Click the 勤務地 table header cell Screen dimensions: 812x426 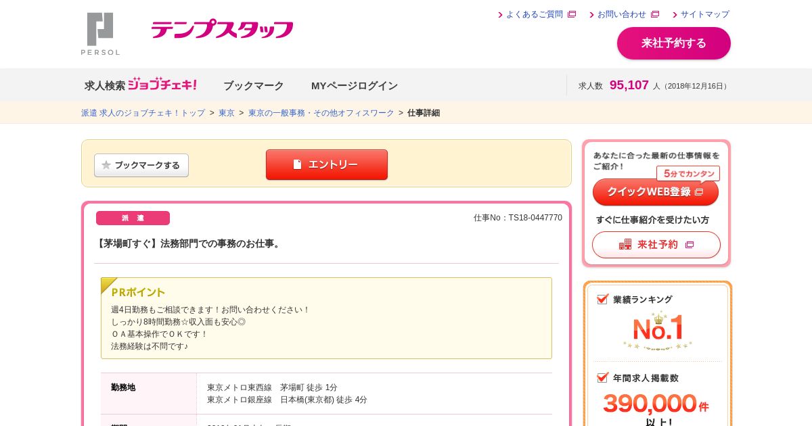149,394
